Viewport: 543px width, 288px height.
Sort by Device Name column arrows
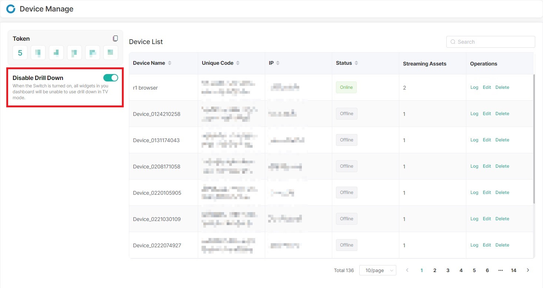pyautogui.click(x=170, y=63)
